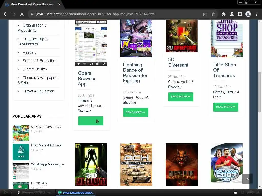Click chevron beside Science & Education
Image resolution: width=262 pixels, height=196 pixels.
pyautogui.click(x=18, y=61)
